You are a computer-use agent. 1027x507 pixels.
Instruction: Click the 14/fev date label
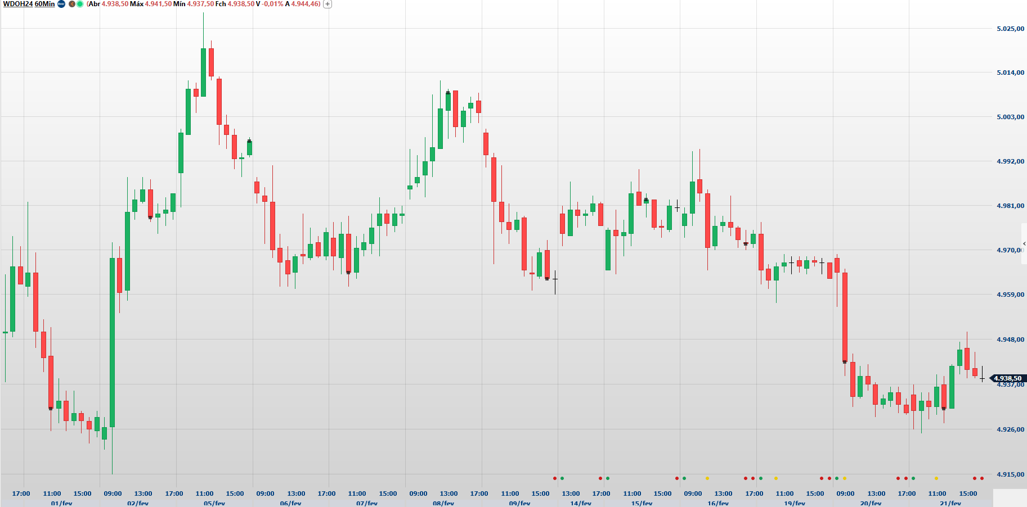pos(581,503)
